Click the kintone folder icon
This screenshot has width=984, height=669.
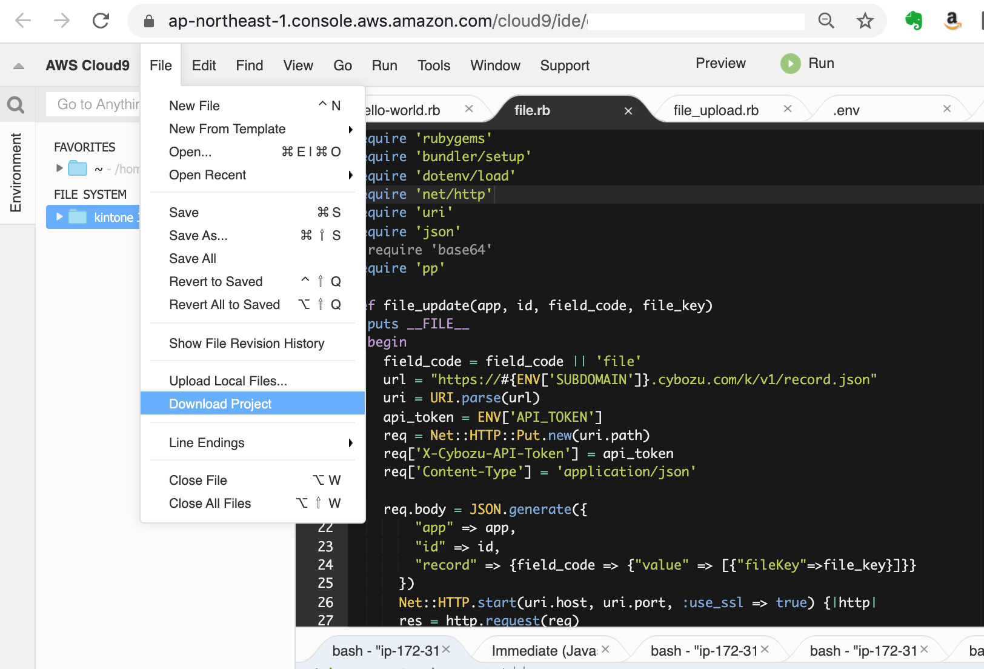[78, 217]
